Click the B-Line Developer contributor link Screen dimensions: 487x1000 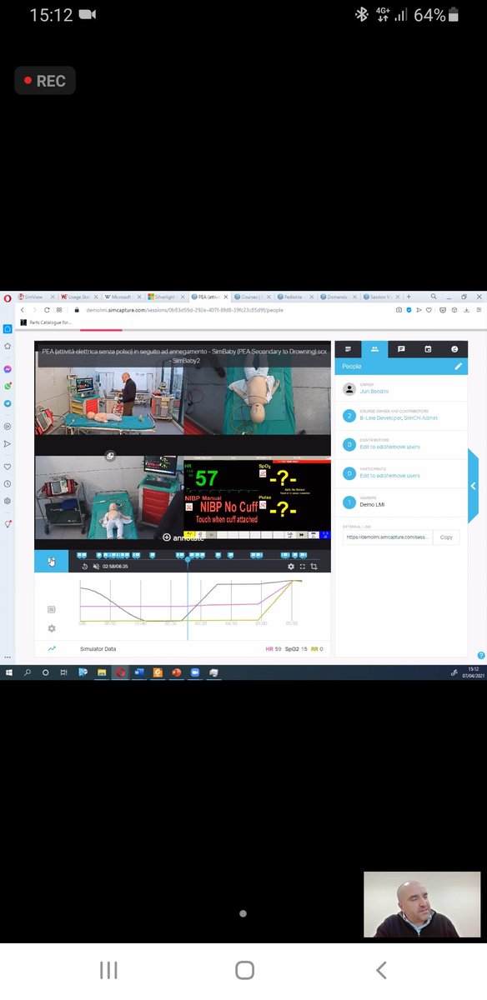click(379, 417)
